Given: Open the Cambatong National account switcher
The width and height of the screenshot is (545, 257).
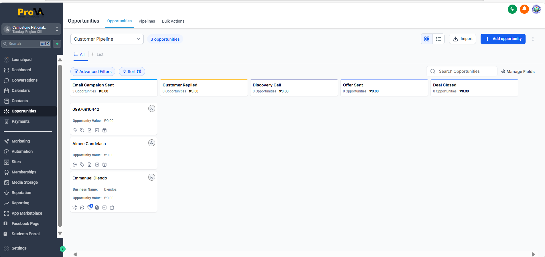Looking at the screenshot, I should [31, 29].
